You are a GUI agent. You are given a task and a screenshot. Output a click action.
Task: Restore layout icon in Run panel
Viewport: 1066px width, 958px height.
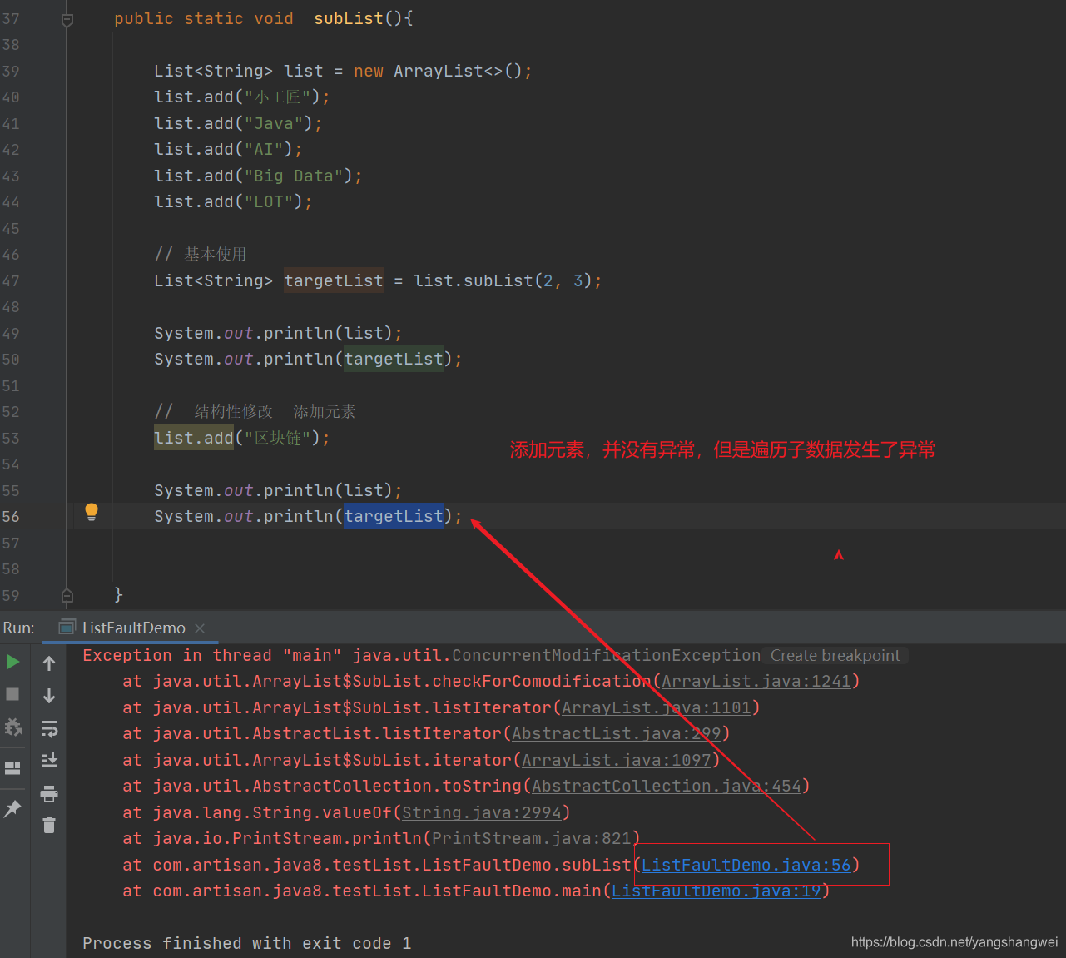tap(12, 767)
